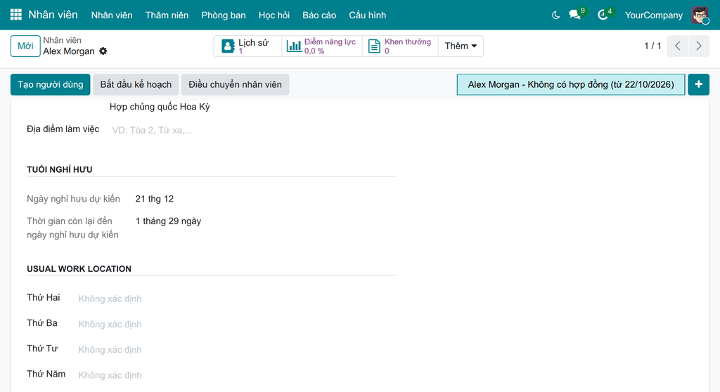Add new contract with plus button
Viewport: 720px width, 392px height.
point(698,84)
